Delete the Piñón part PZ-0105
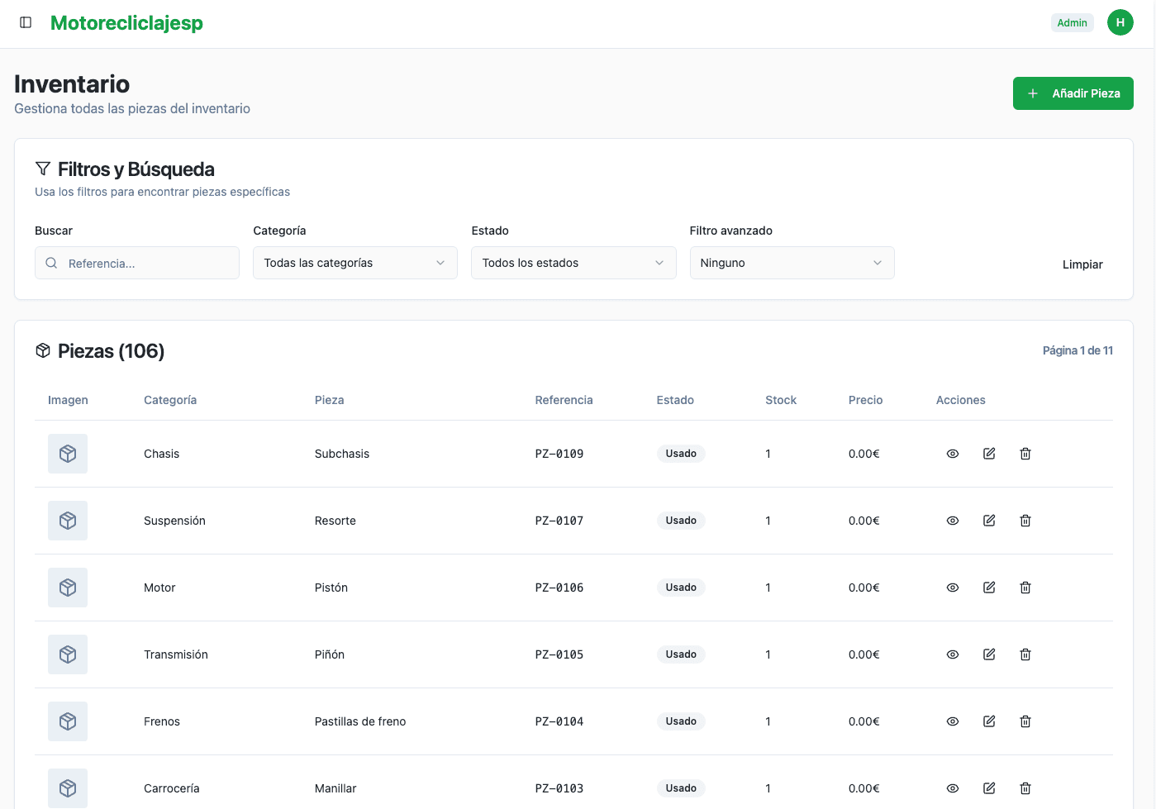The image size is (1156, 809). pyautogui.click(x=1025, y=654)
